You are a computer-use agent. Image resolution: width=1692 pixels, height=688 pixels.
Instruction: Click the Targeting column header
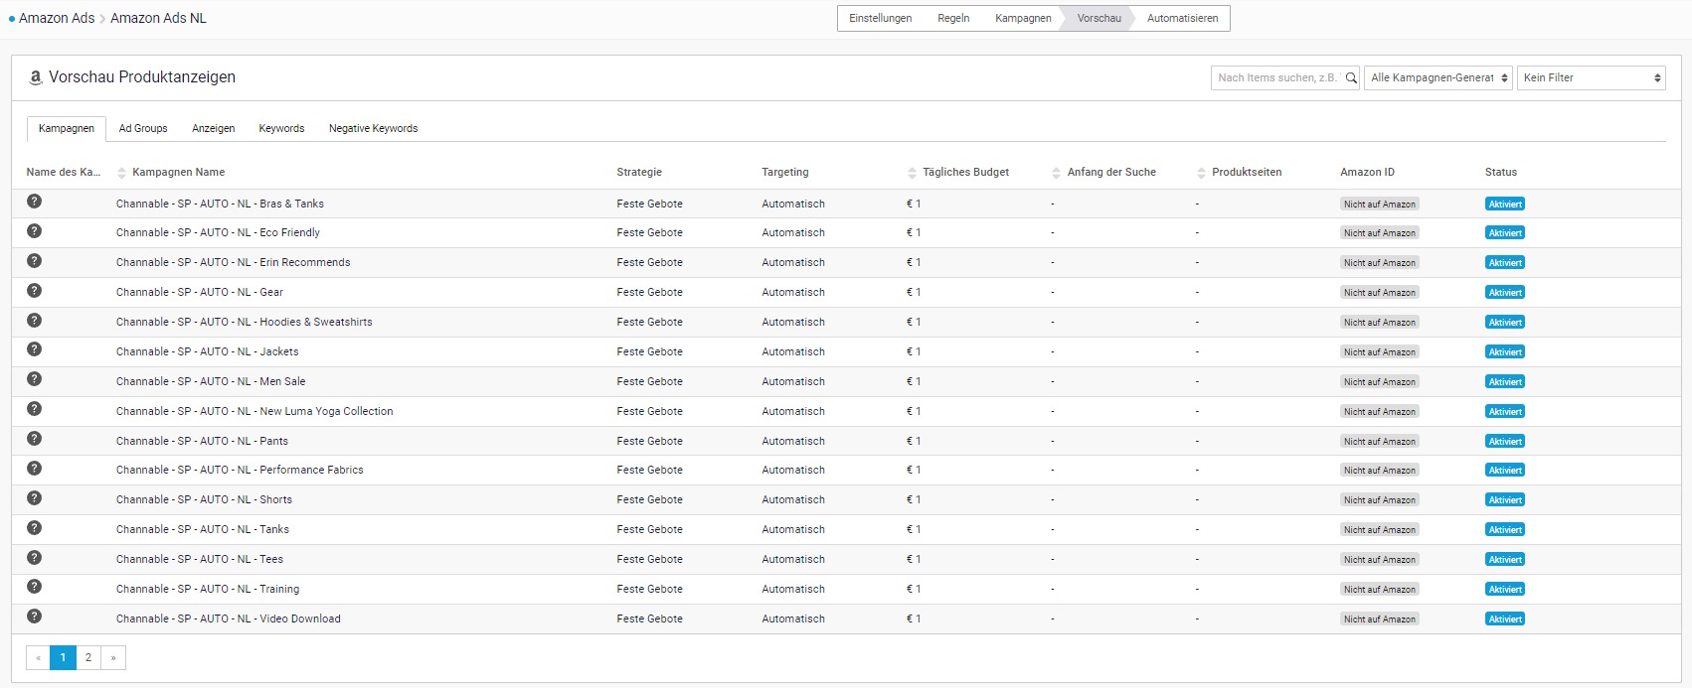(785, 172)
